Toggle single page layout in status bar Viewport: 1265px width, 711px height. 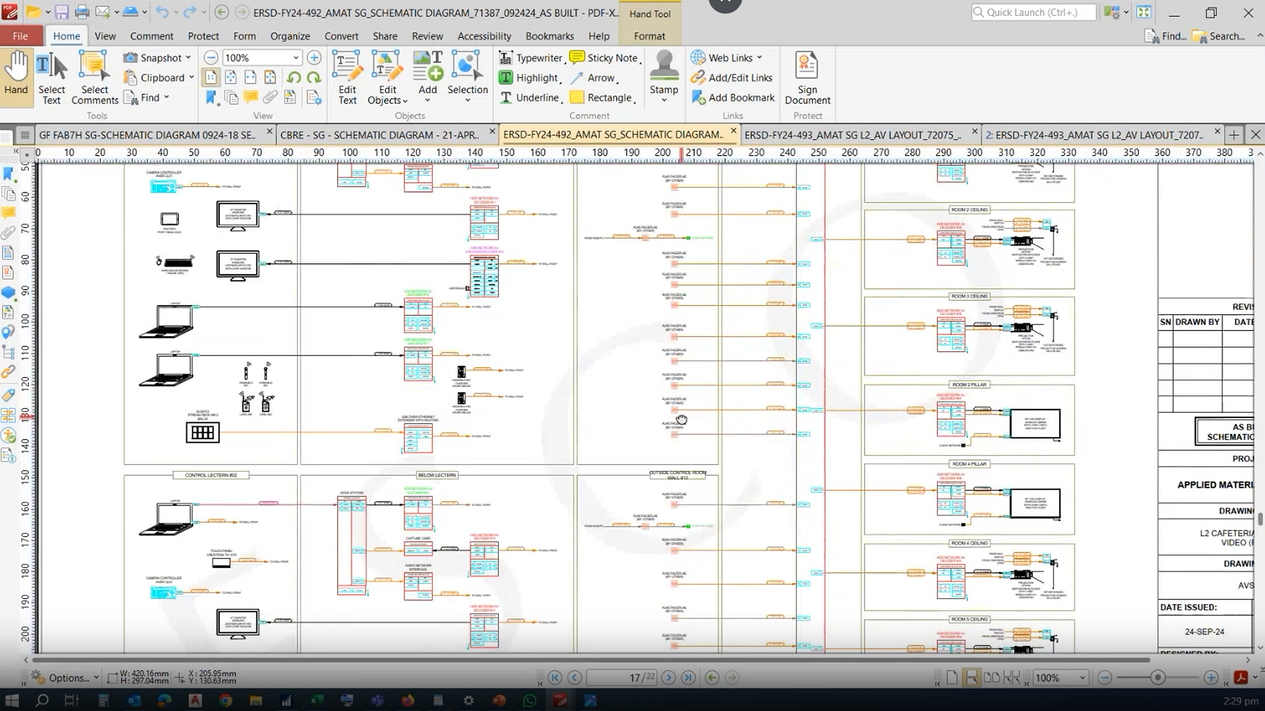(x=952, y=677)
